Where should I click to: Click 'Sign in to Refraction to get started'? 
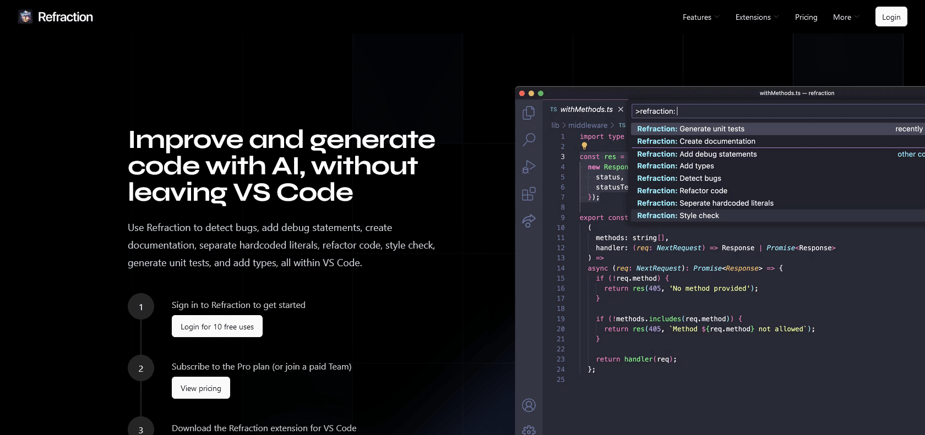click(x=238, y=305)
